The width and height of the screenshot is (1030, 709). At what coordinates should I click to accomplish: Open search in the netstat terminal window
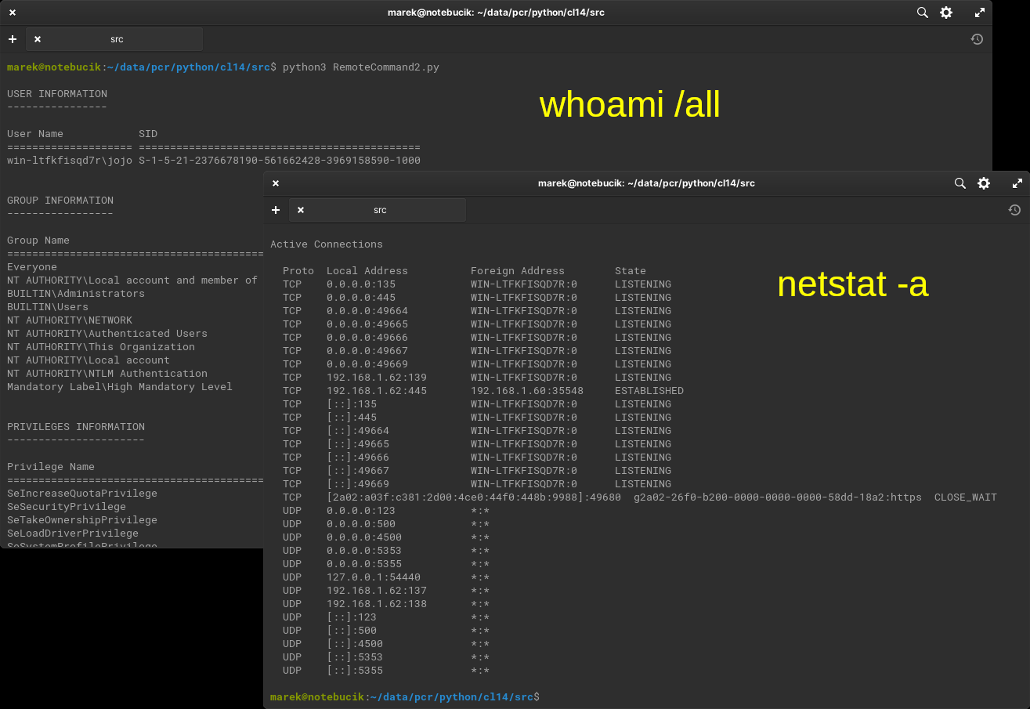pyautogui.click(x=960, y=183)
